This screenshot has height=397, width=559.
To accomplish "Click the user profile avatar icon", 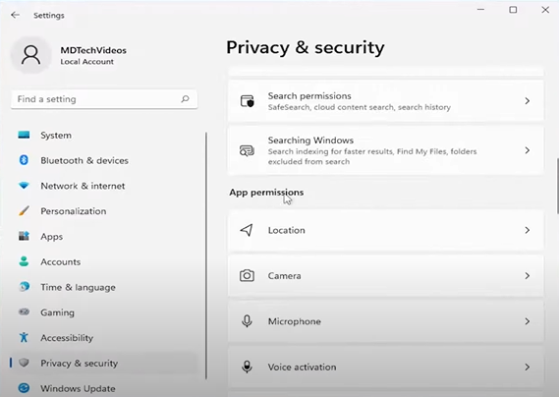I will [x=31, y=55].
